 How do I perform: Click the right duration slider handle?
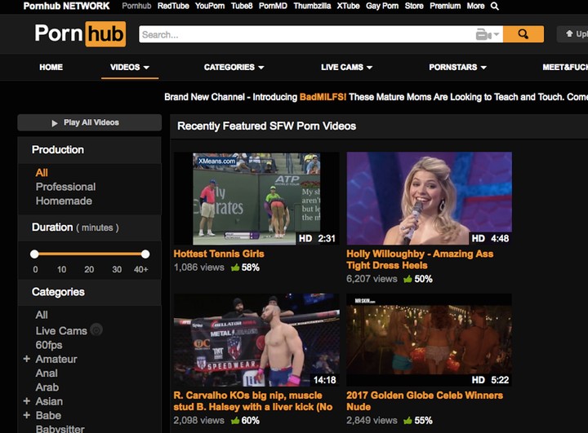coord(145,254)
